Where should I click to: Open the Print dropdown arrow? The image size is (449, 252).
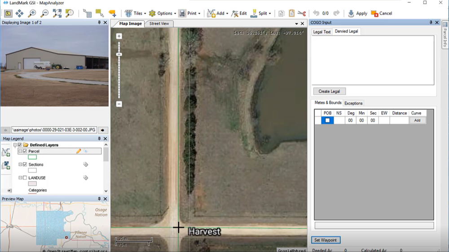coord(199,13)
